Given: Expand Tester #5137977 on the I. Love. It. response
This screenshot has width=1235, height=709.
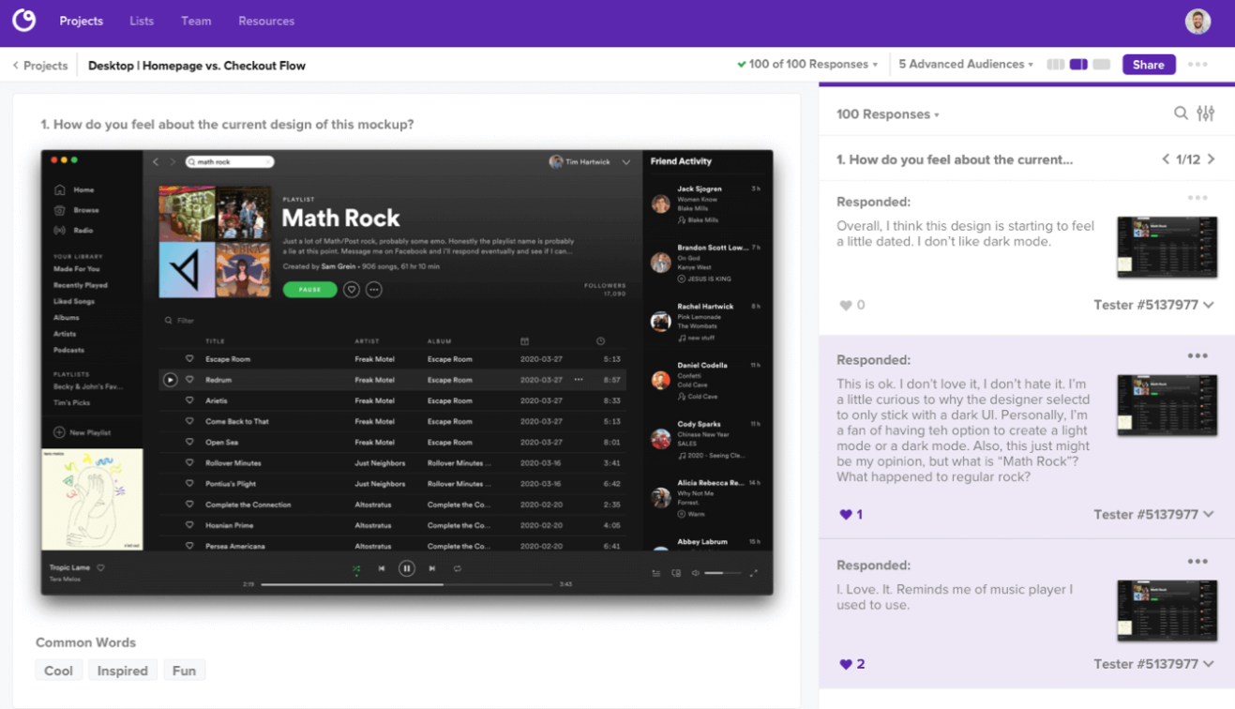Looking at the screenshot, I should (x=1153, y=664).
